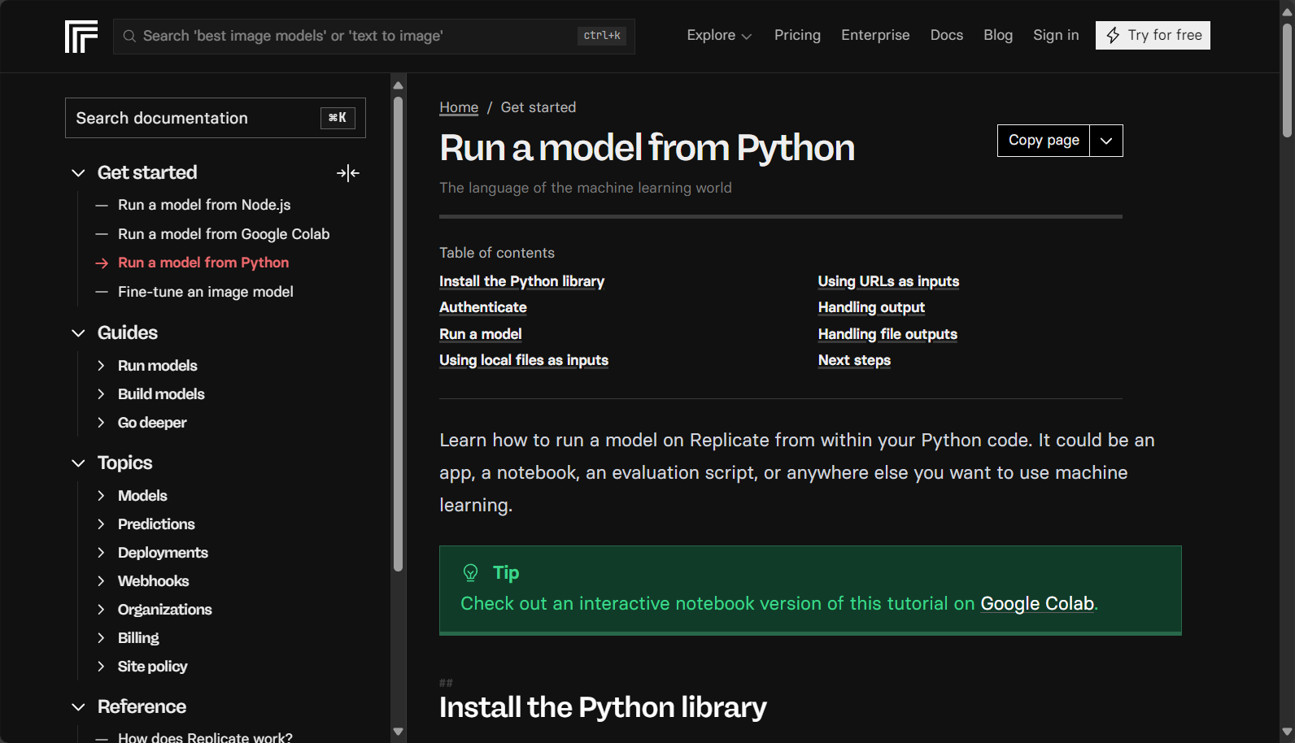Jump to Install the Python library section

[521, 281]
